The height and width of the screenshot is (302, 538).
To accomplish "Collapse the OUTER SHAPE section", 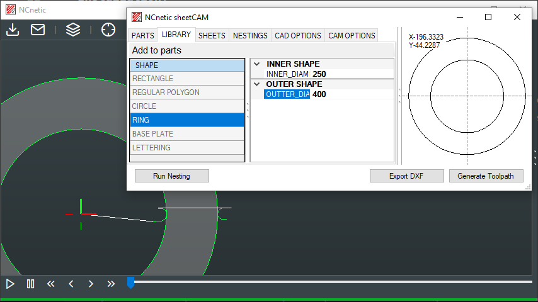I will (256, 84).
